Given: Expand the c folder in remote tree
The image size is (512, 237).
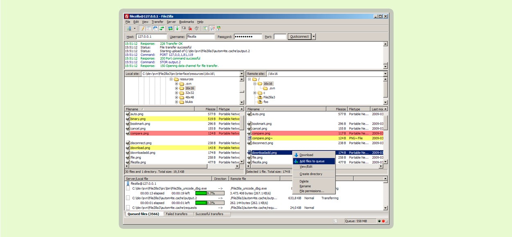Looking at the screenshot, I should click(x=255, y=93).
